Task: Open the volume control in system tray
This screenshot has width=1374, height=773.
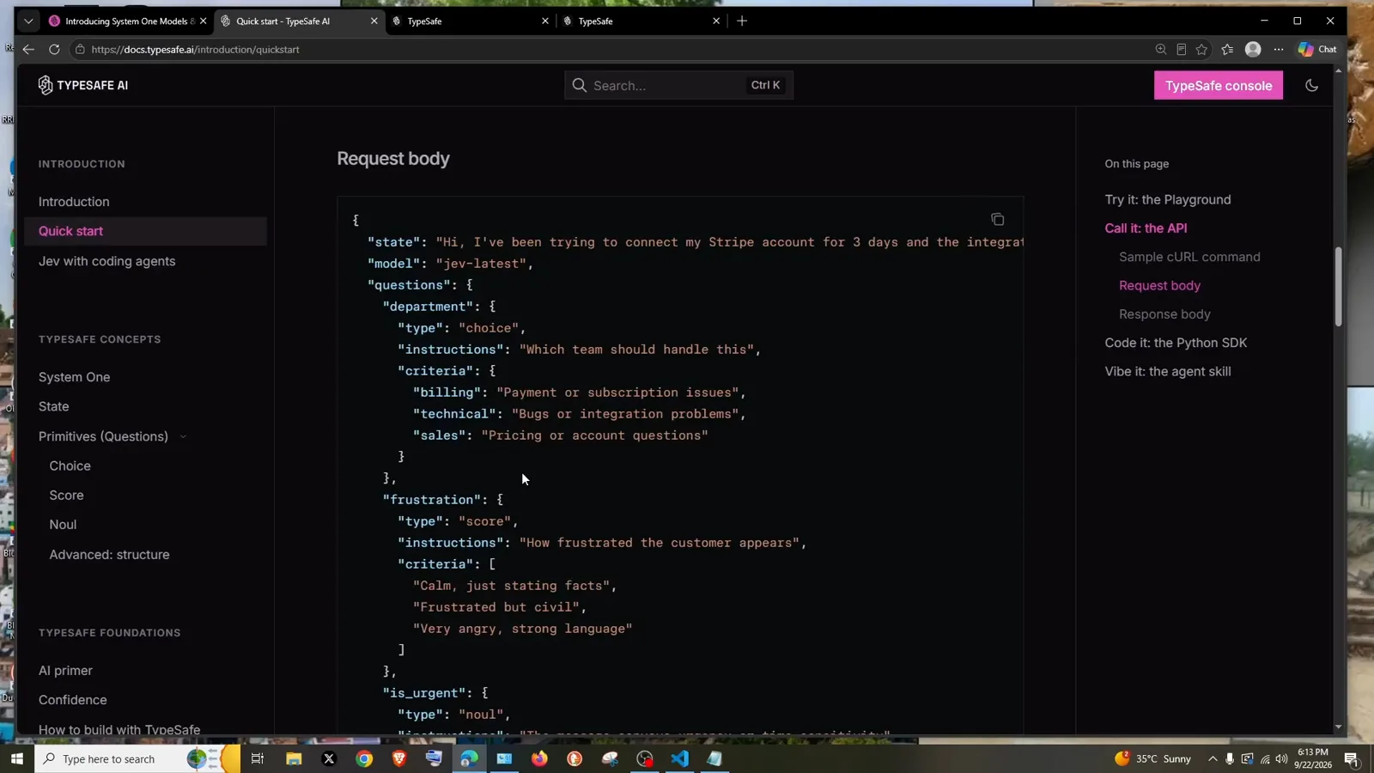Action: tap(1281, 758)
